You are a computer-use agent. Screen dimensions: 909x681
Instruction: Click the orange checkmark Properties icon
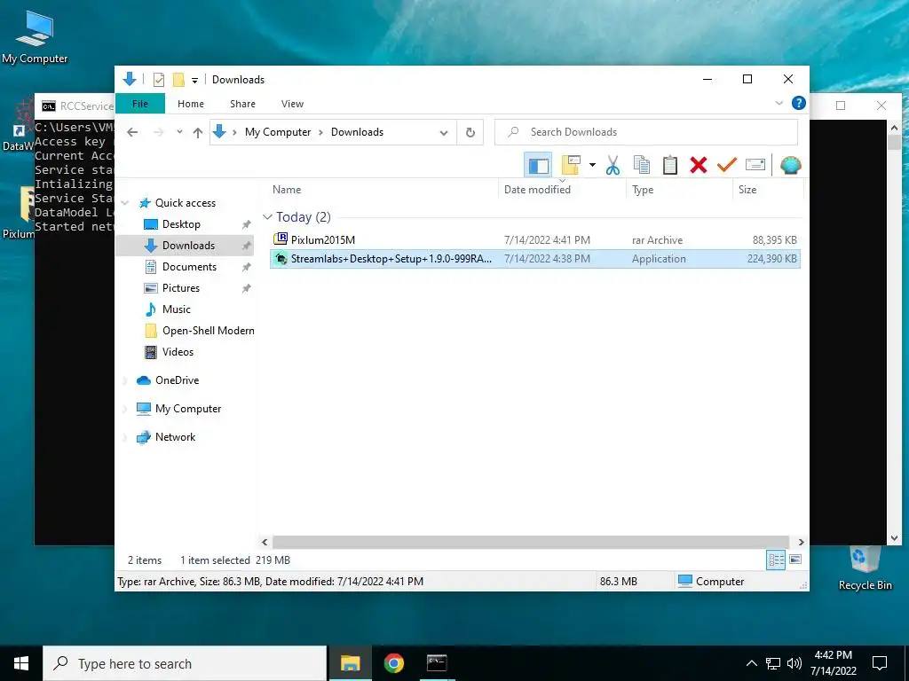(x=726, y=166)
